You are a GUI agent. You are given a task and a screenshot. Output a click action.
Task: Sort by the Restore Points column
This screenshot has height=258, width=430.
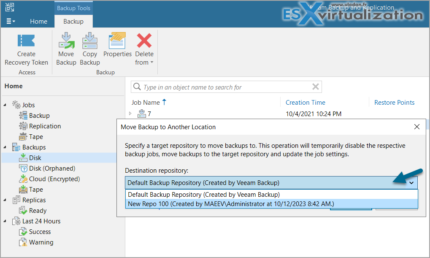(395, 102)
